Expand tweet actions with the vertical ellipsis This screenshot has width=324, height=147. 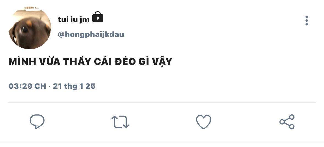click(x=307, y=21)
